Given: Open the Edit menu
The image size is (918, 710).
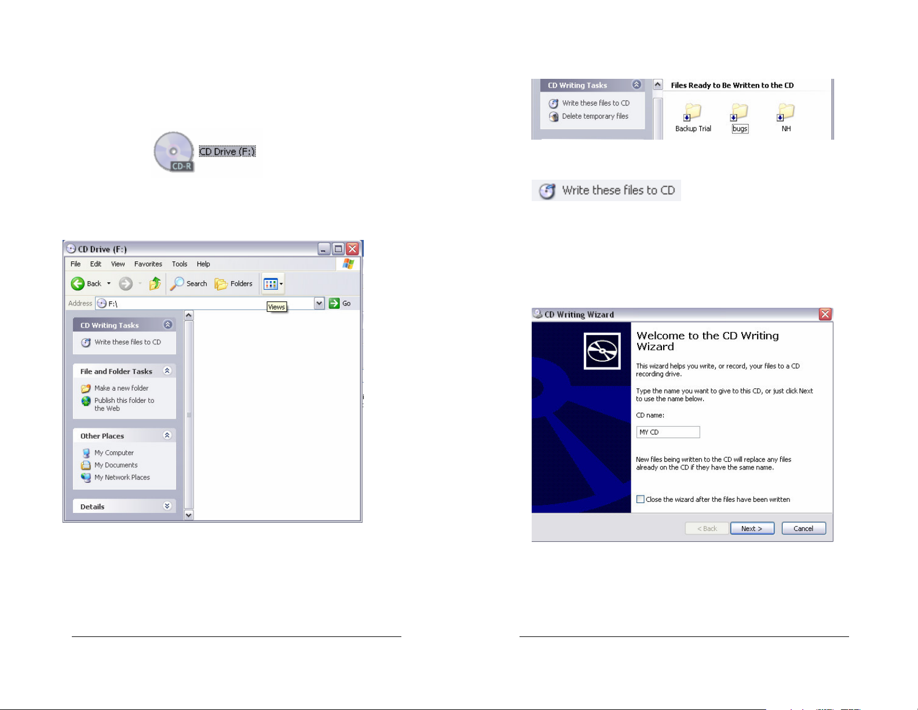Looking at the screenshot, I should pos(96,264).
